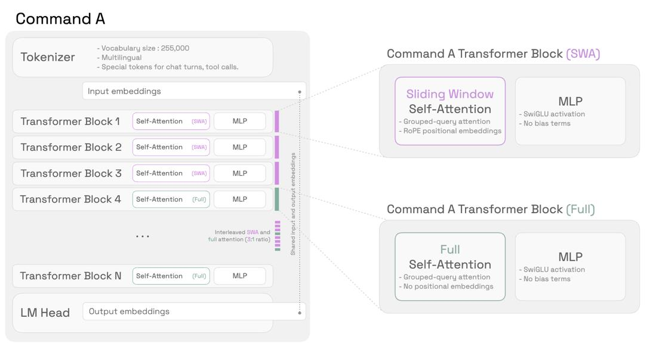Select Transformer Block 1 label

point(70,121)
